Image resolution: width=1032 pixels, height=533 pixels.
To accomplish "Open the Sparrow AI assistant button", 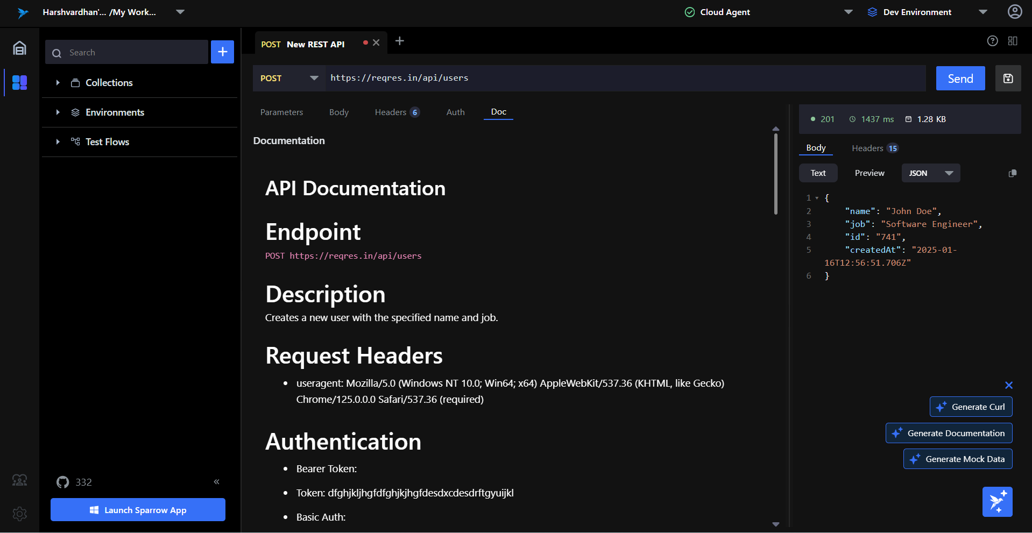I will [997, 502].
